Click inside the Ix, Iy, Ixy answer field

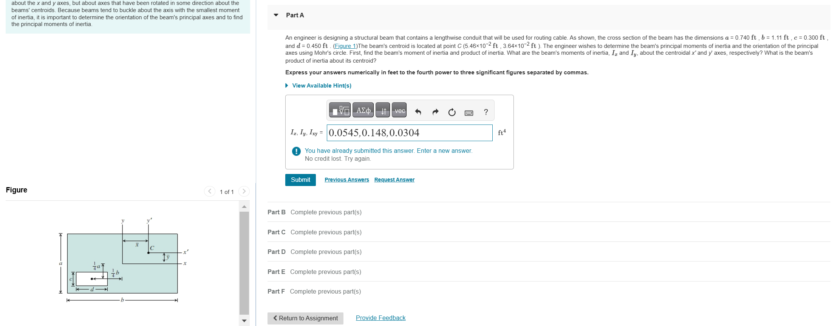tap(410, 133)
